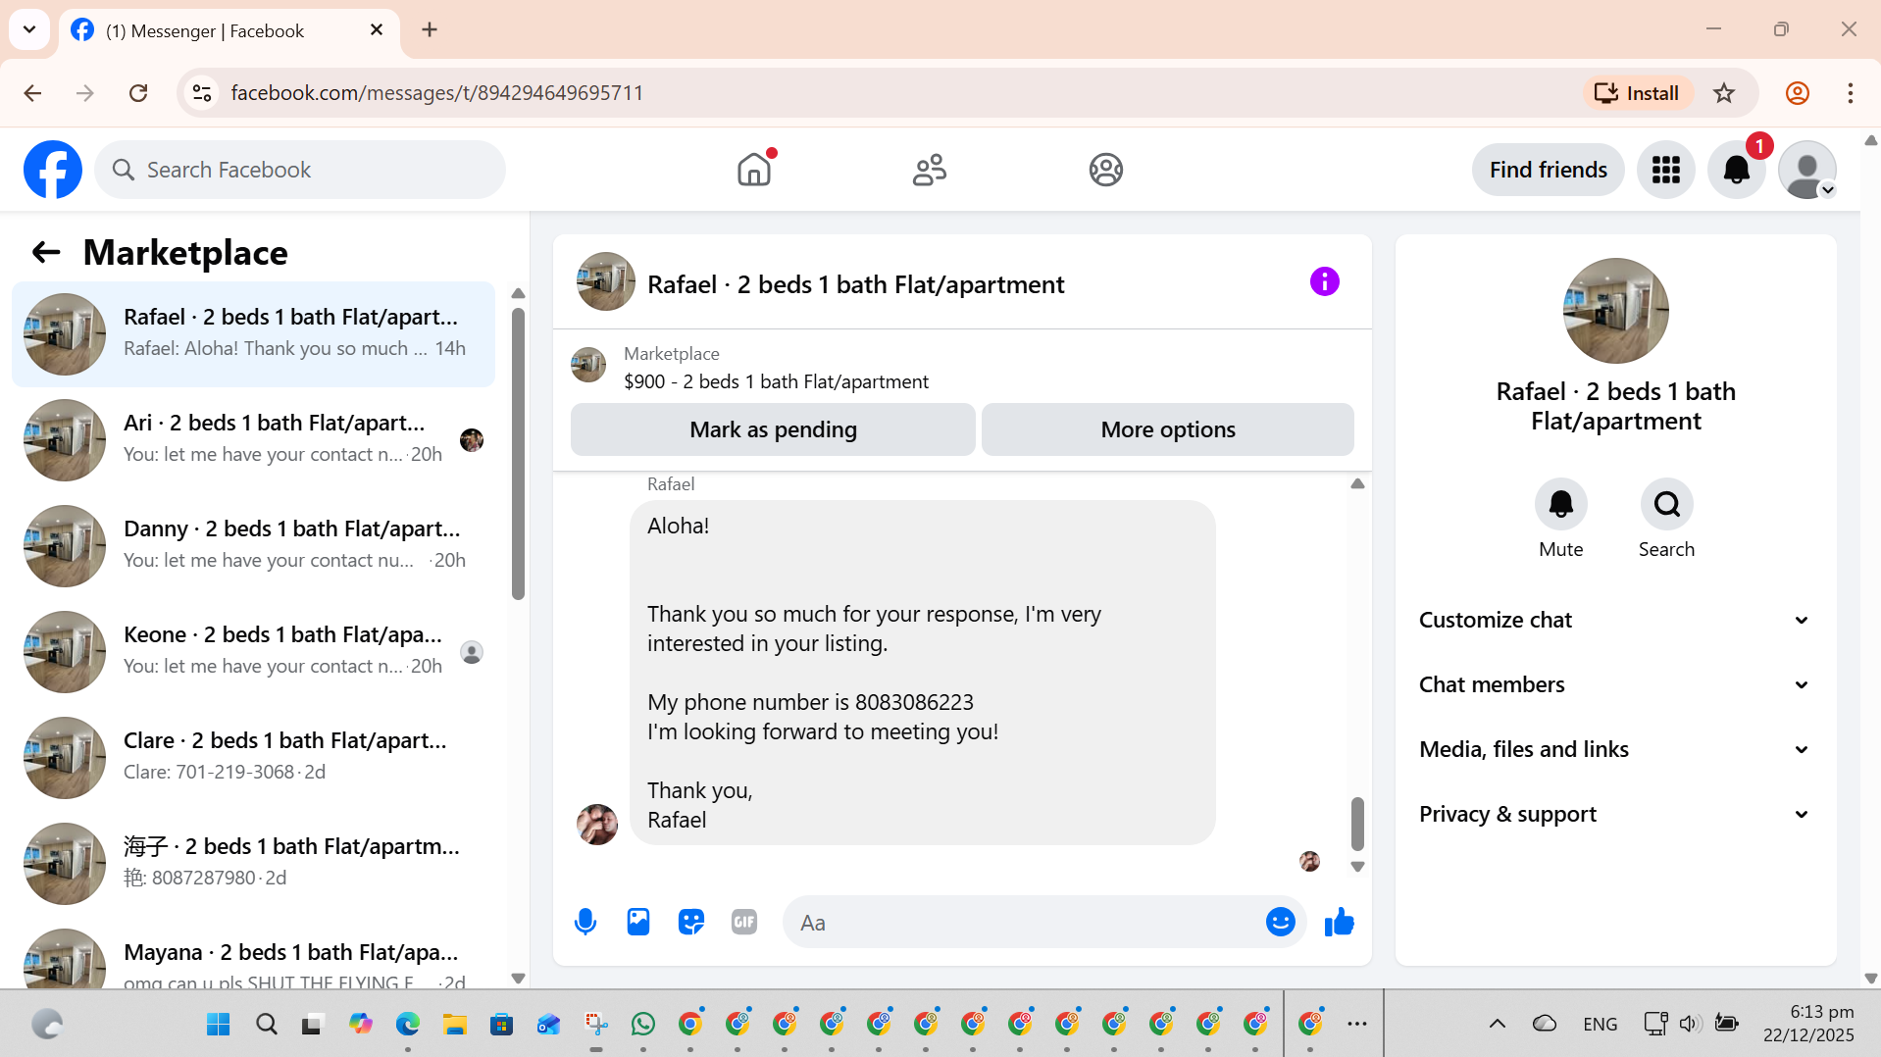1881x1057 pixels.
Task: Close the Messenger browser tab
Action: tap(377, 30)
